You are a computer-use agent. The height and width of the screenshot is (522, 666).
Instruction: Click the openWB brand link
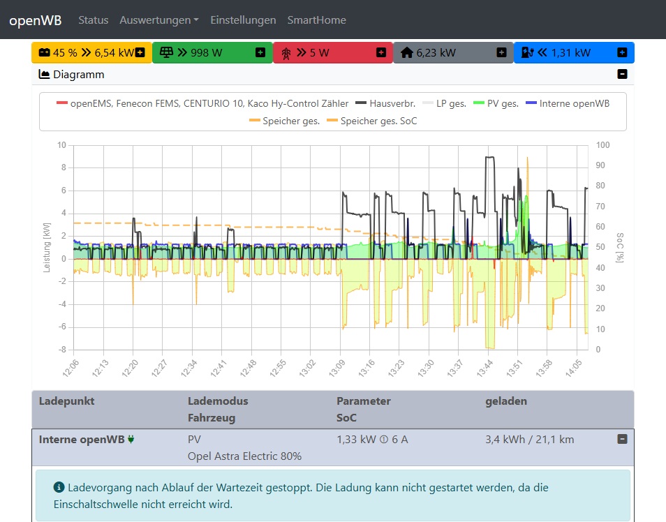tap(35, 20)
